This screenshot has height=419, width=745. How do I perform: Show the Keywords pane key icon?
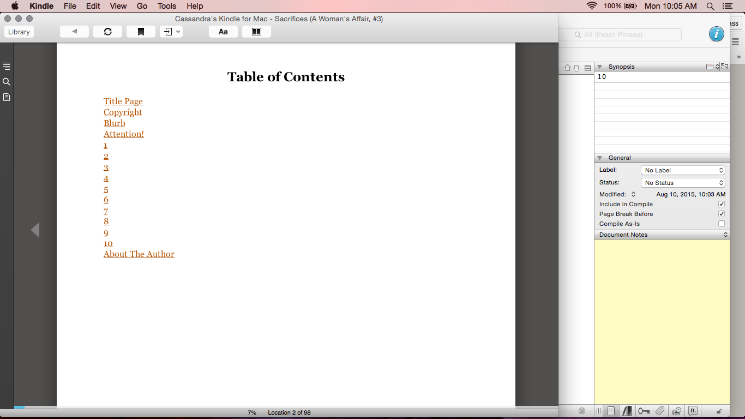click(x=644, y=411)
